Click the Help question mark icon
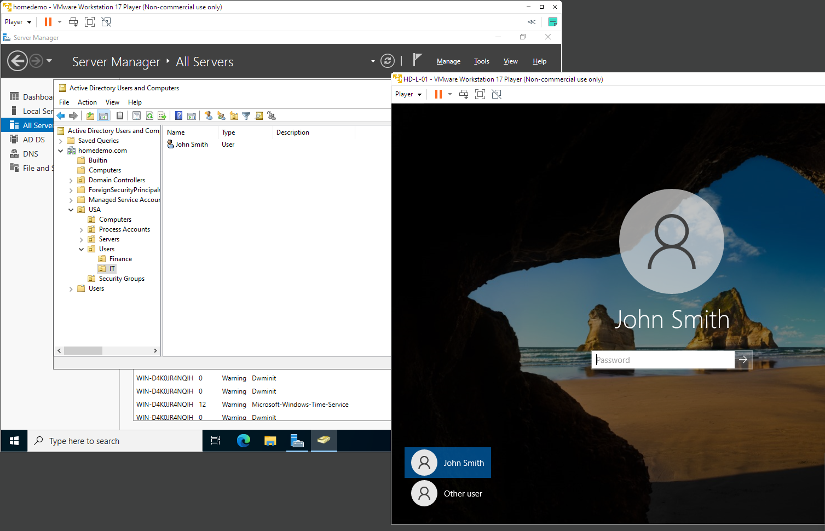Viewport: 825px width, 531px height. tap(178, 116)
